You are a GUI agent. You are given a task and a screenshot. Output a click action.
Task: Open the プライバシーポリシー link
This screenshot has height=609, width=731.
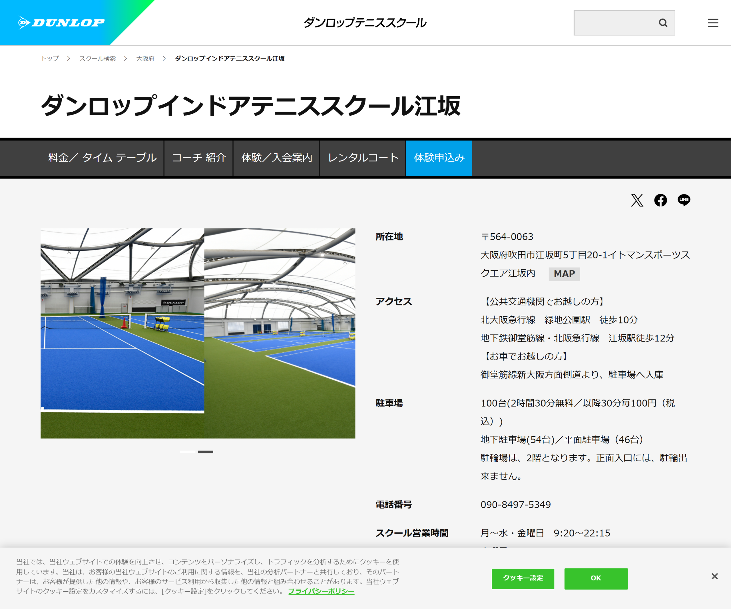click(x=321, y=591)
